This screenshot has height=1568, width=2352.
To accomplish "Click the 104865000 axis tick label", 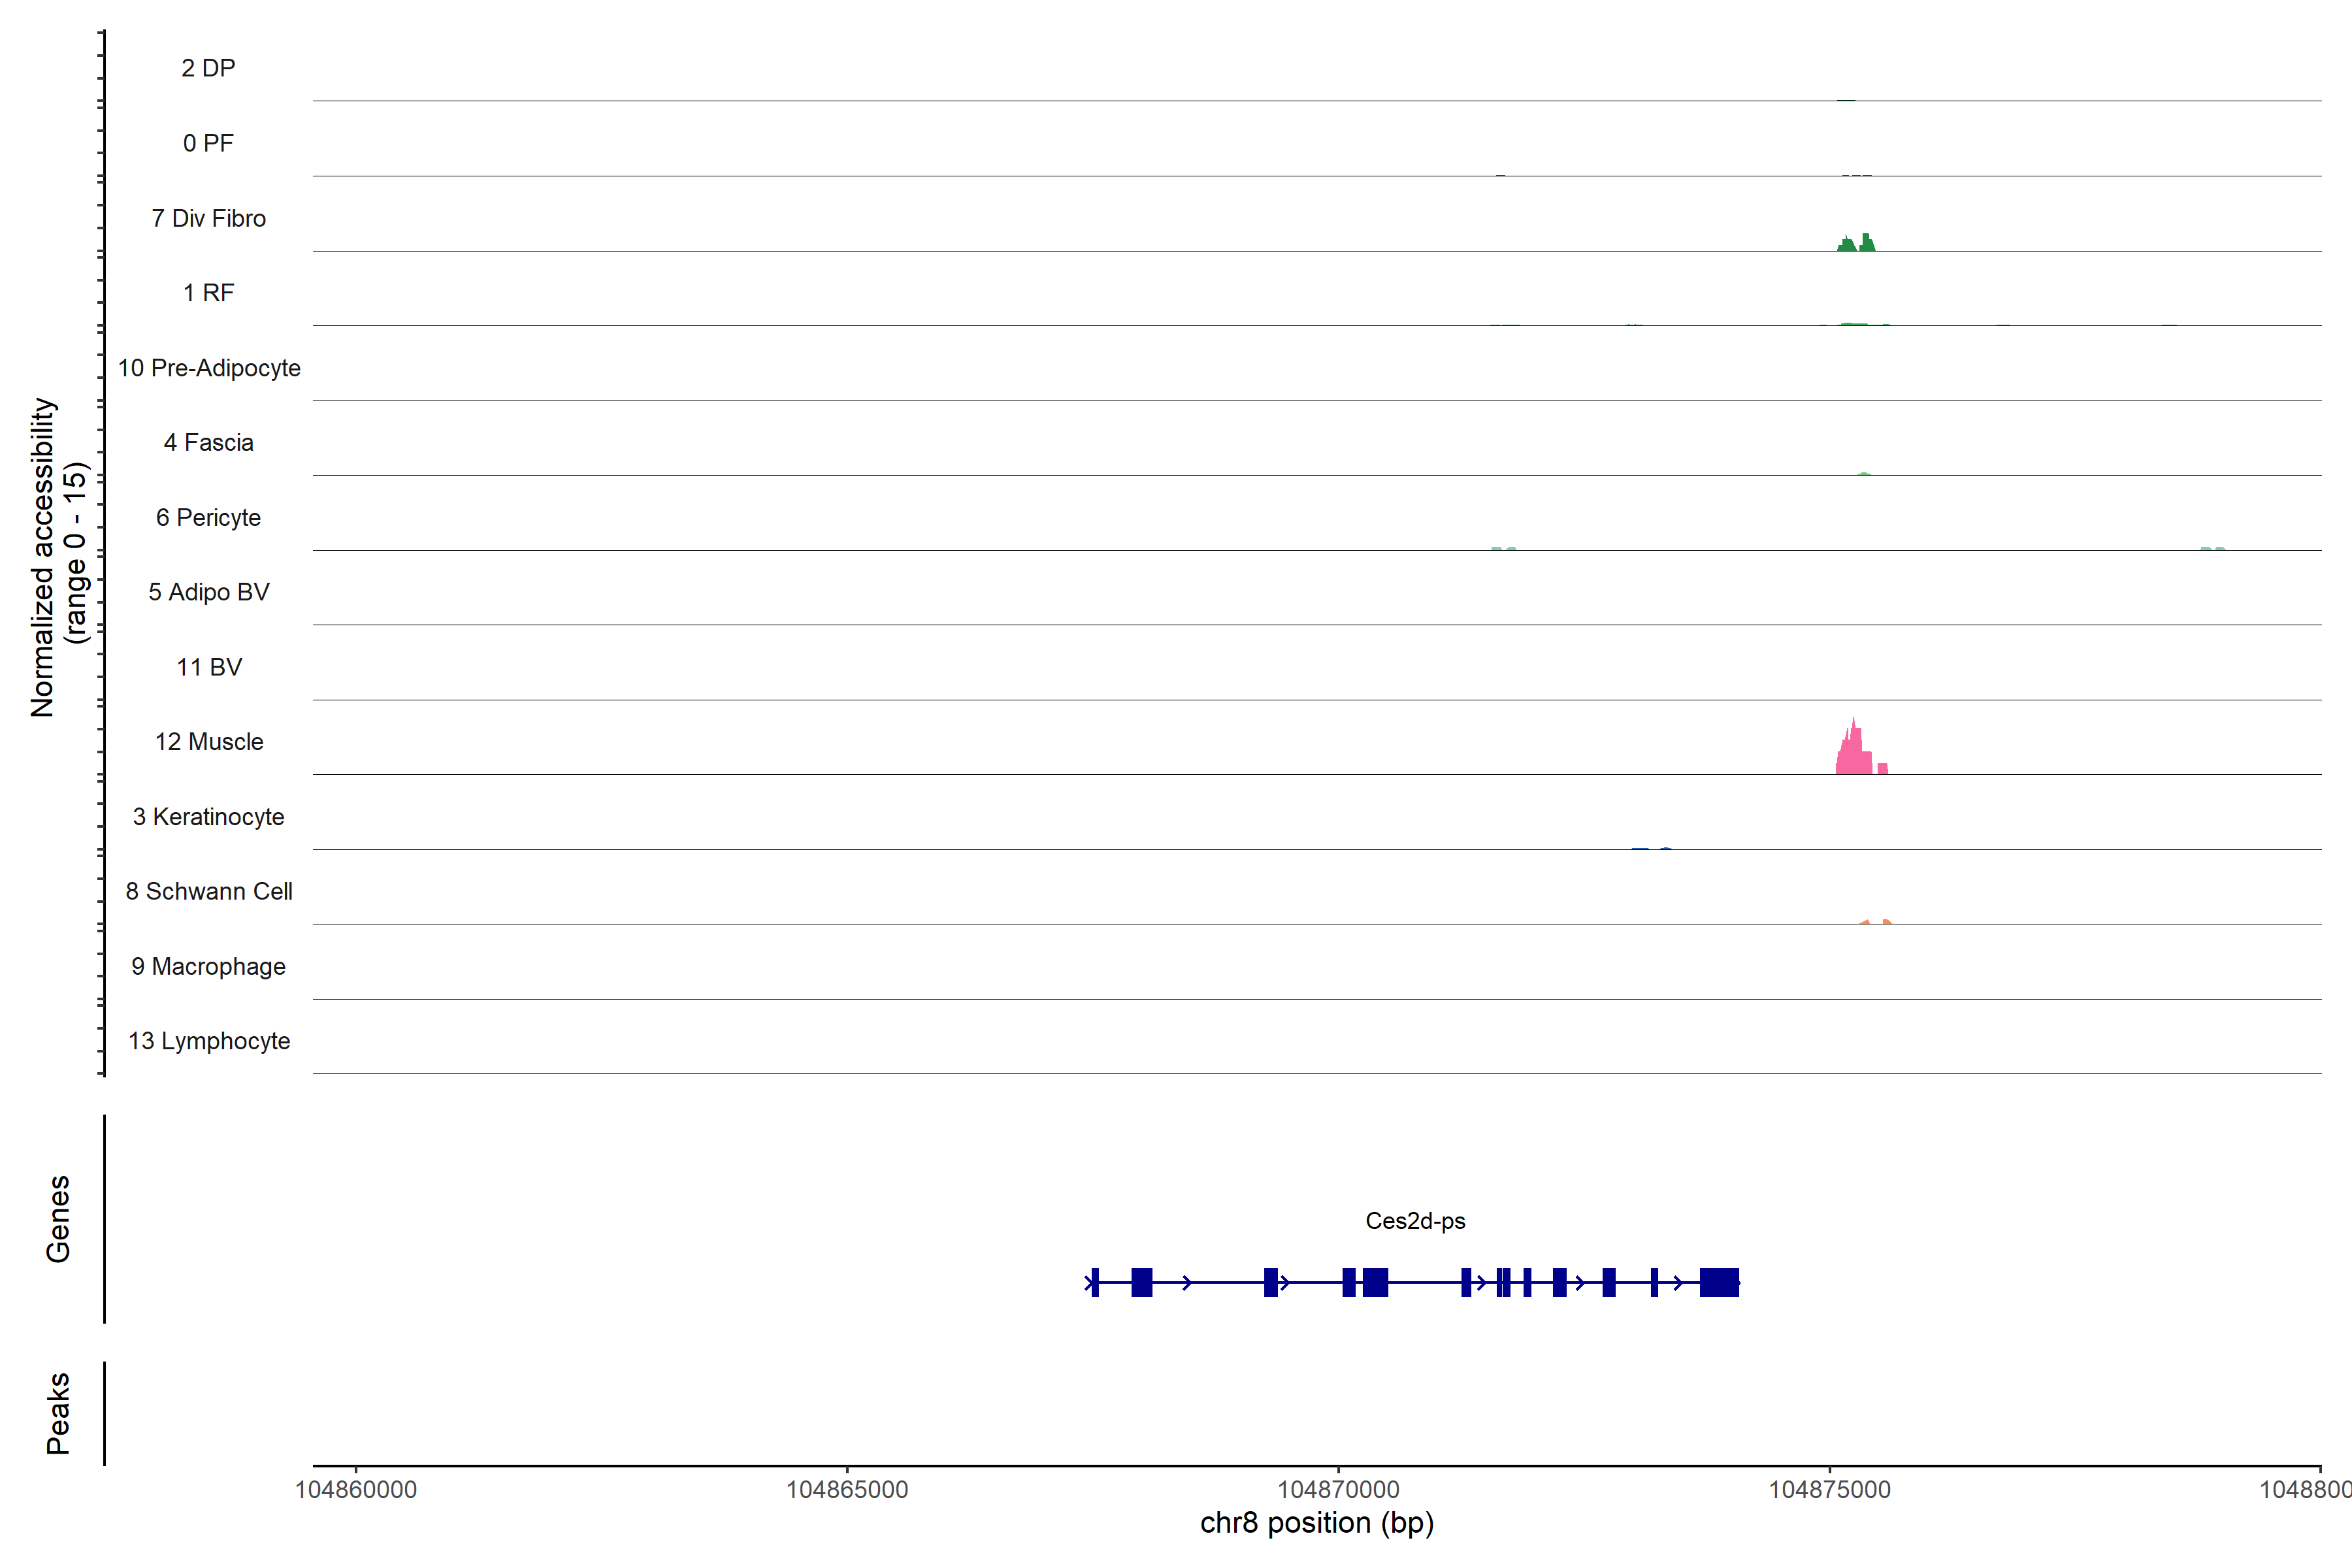I will pyautogui.click(x=847, y=1490).
